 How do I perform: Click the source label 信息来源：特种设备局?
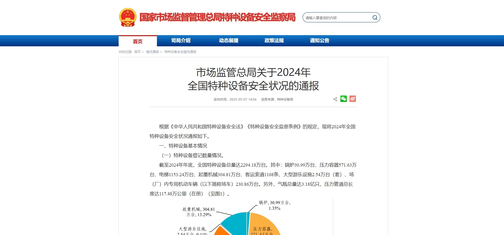277,100
